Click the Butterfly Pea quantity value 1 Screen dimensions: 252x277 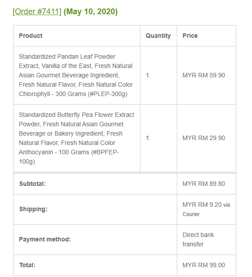point(147,138)
